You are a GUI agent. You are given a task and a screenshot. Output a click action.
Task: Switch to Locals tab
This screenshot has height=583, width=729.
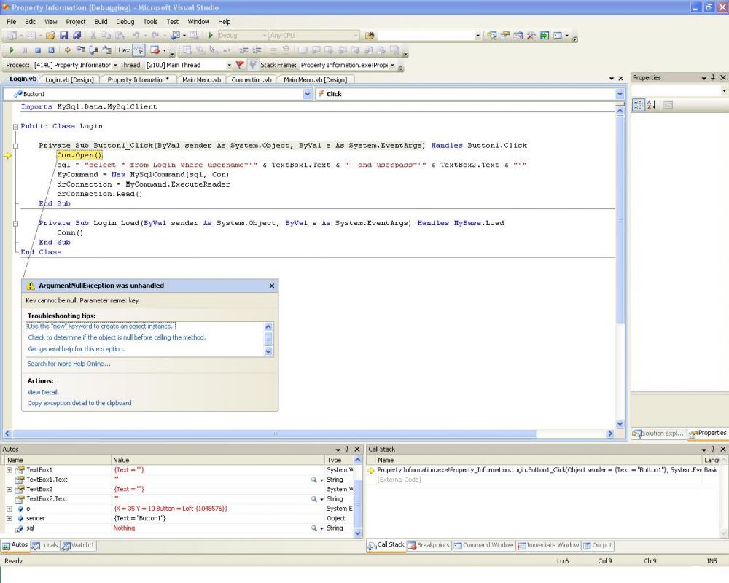pyautogui.click(x=45, y=545)
